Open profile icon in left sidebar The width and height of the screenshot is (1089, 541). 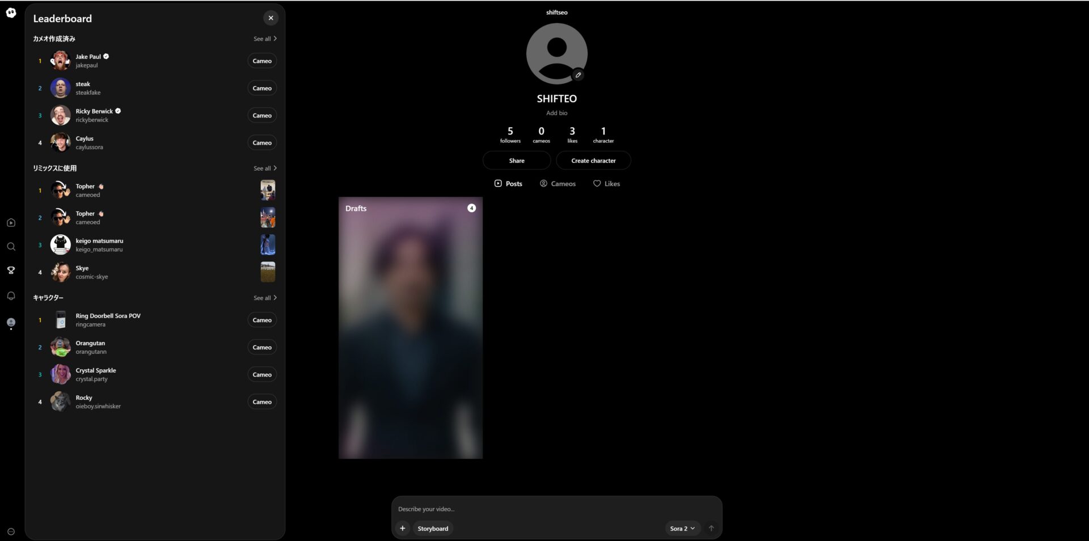coord(11,323)
